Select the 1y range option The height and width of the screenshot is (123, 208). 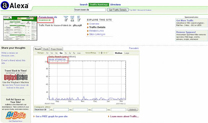point(66,53)
